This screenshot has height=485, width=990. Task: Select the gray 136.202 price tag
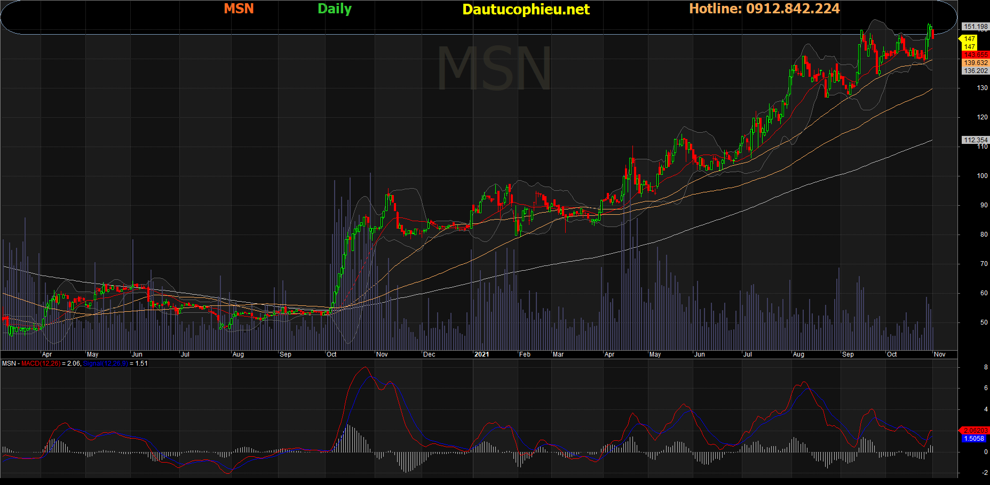[976, 70]
